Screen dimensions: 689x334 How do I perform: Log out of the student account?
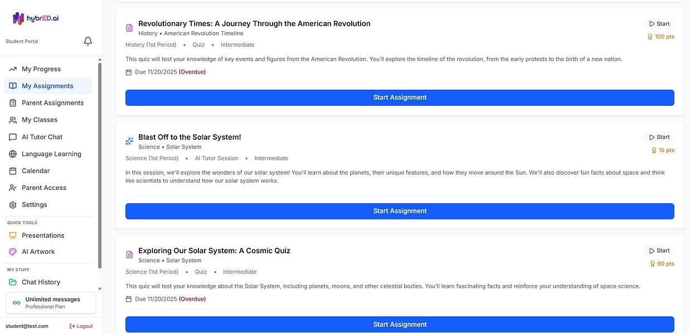81,326
